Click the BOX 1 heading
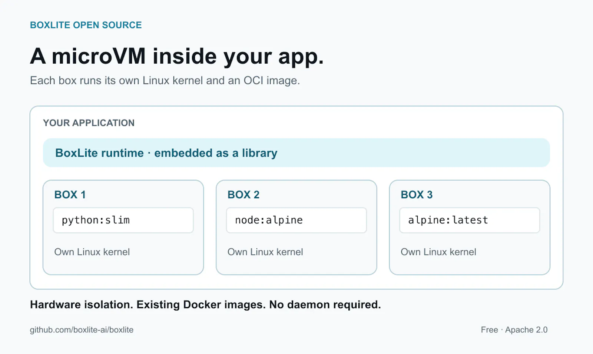 pyautogui.click(x=70, y=195)
